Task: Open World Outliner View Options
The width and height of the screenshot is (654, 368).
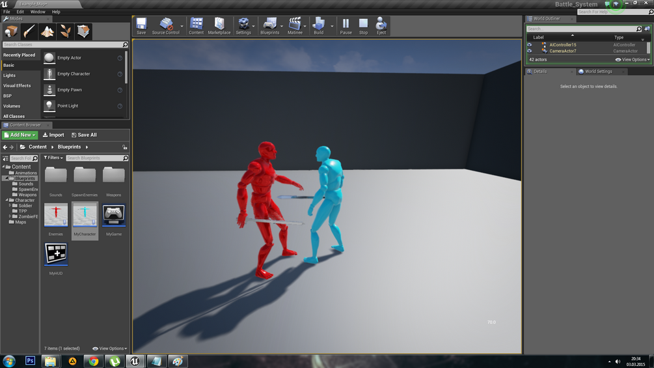Action: [x=633, y=60]
